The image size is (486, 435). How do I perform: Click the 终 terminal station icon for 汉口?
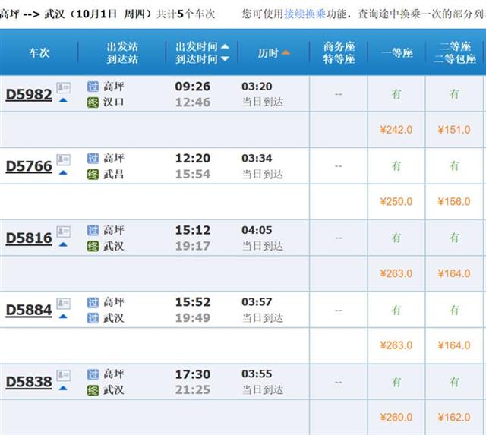tap(93, 102)
